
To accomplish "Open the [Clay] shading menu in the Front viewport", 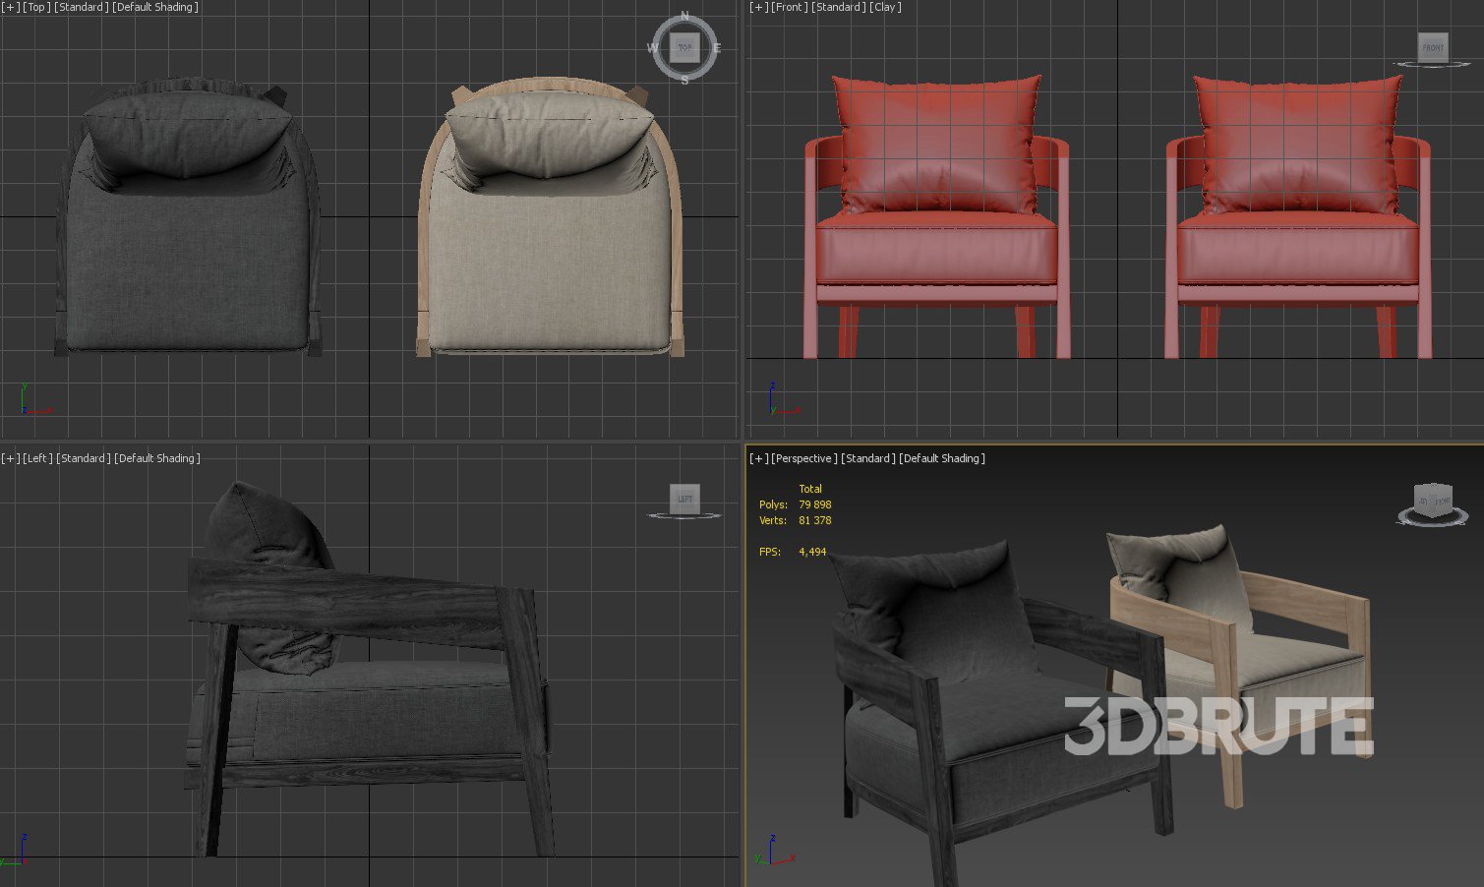I will pyautogui.click(x=885, y=7).
